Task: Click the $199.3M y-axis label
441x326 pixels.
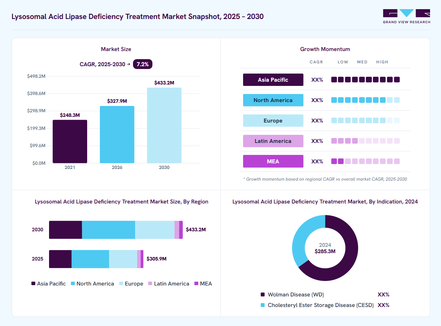Action: point(36,128)
